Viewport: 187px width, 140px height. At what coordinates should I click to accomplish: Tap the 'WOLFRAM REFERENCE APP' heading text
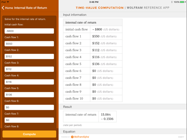pyautogui.click(x=148, y=8)
